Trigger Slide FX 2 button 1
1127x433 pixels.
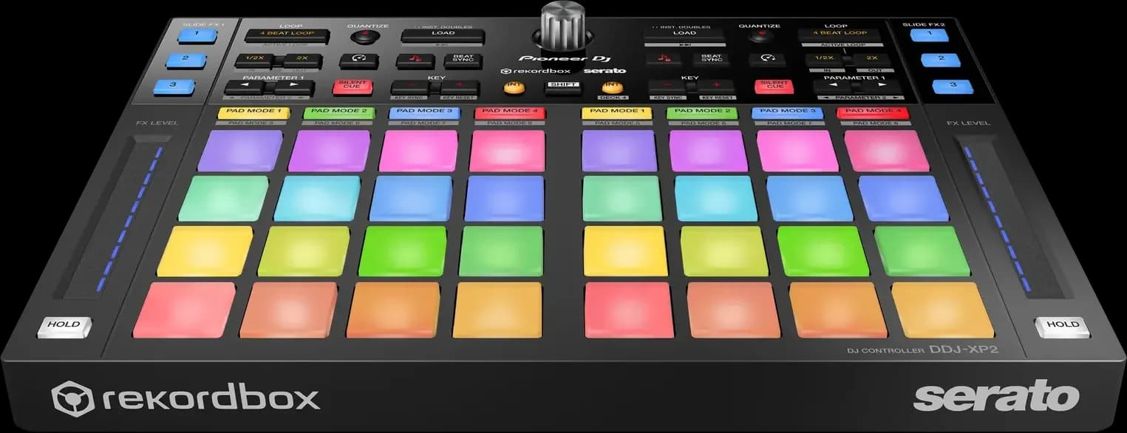[x=930, y=35]
